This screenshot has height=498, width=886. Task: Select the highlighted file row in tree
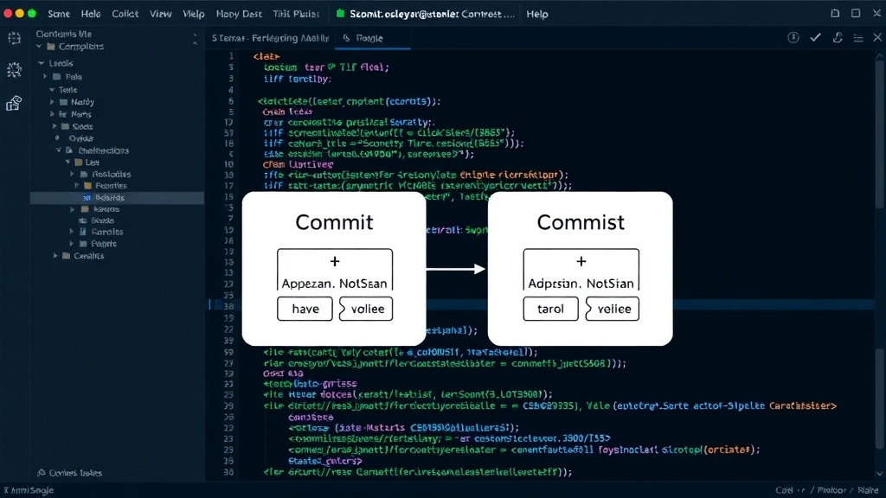point(117,198)
